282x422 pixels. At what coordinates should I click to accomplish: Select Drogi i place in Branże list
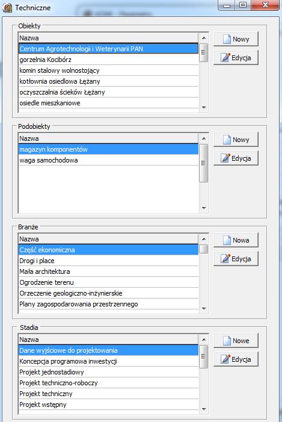[108, 261]
